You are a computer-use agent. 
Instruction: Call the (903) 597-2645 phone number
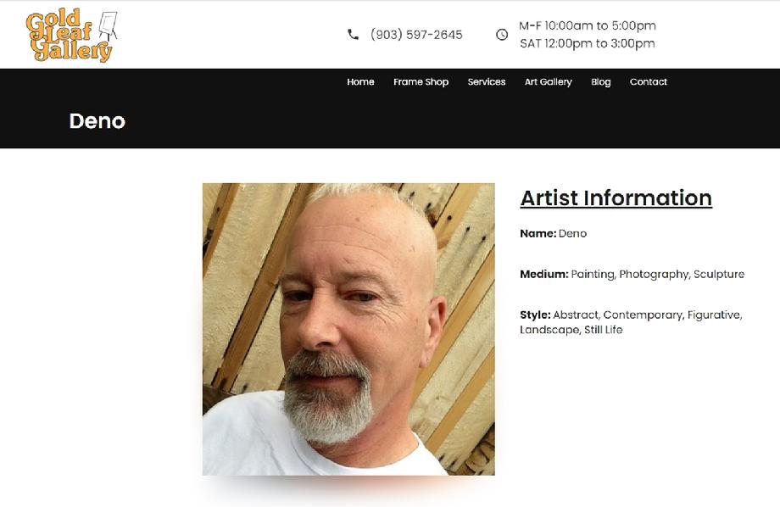point(416,34)
